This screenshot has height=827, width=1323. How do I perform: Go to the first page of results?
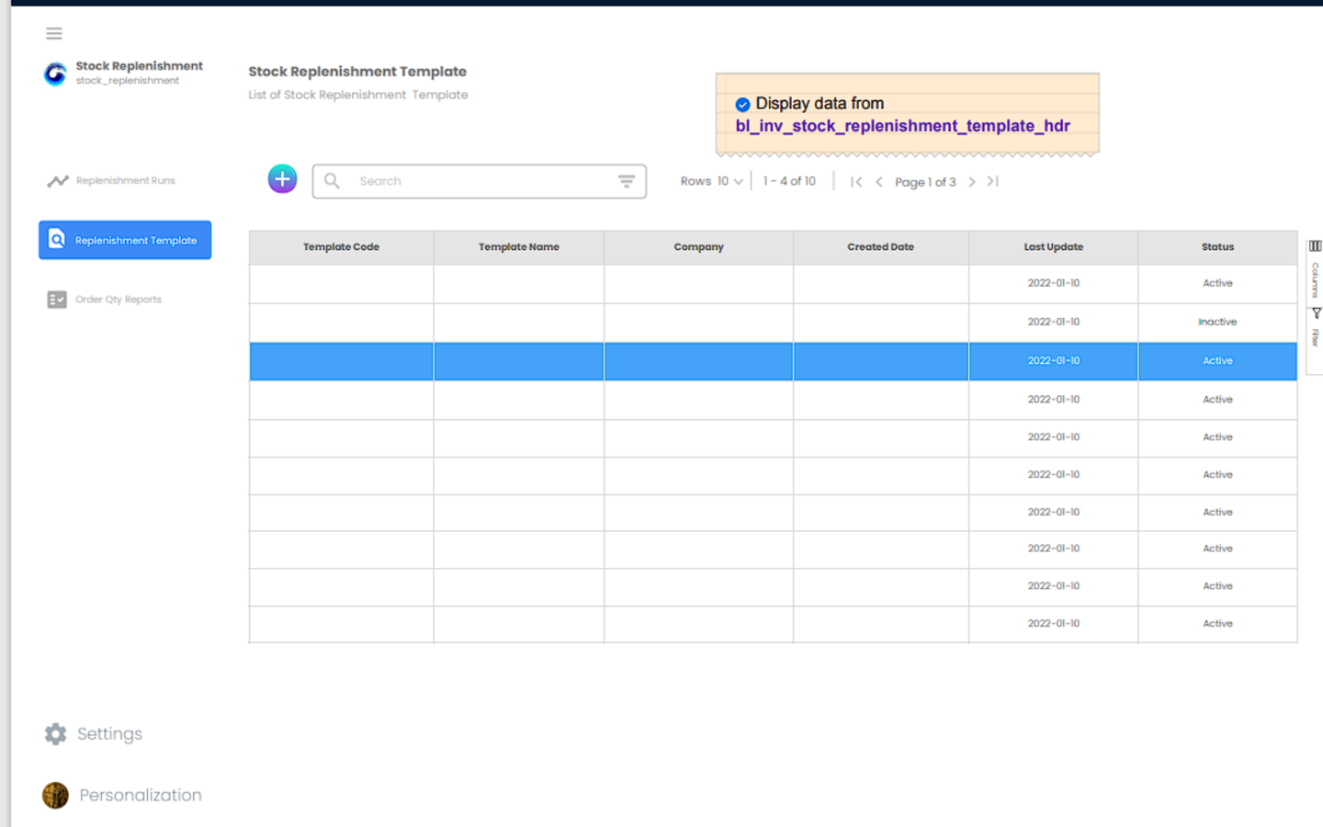click(856, 182)
